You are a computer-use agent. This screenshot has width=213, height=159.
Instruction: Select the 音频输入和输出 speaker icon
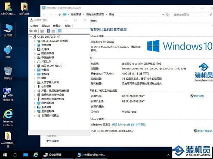click(x=39, y=115)
